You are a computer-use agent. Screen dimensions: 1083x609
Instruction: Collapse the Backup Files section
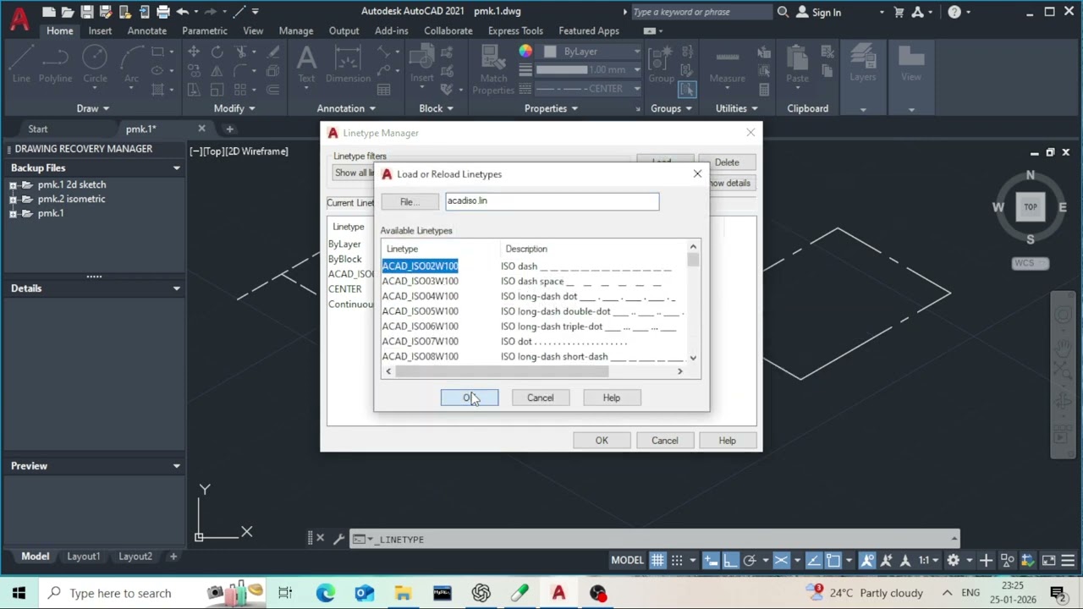coord(176,167)
